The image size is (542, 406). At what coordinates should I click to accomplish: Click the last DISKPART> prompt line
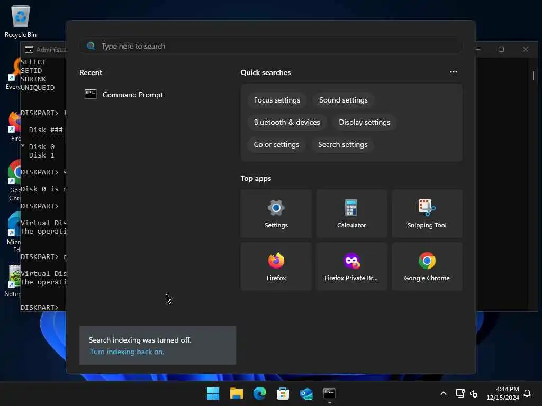40,307
